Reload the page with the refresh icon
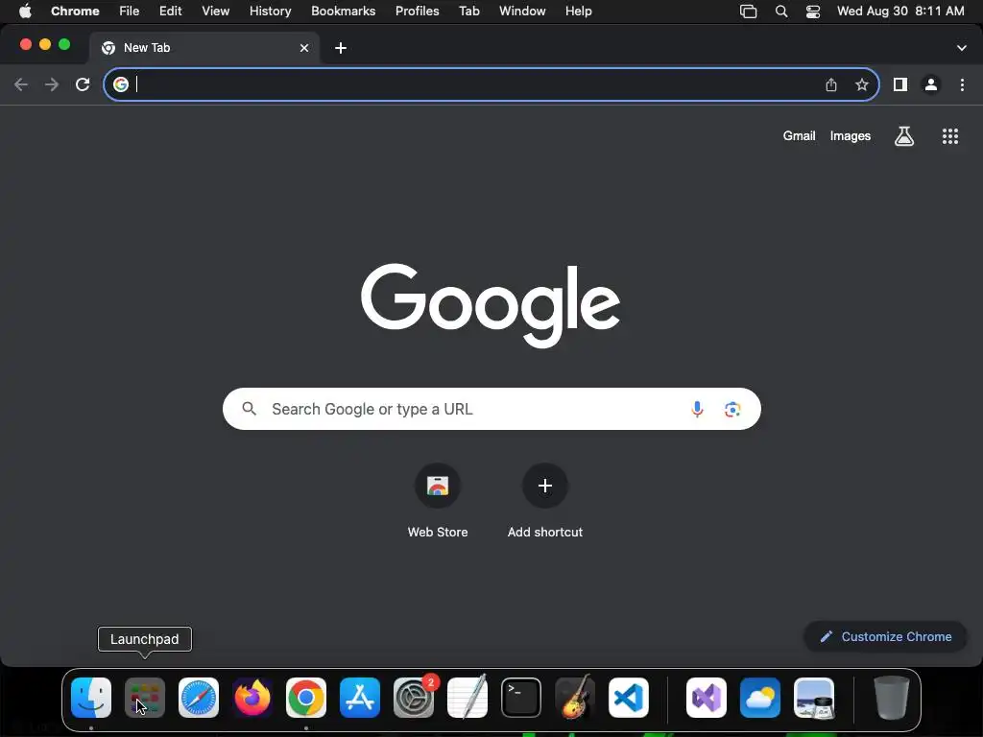The image size is (983, 737). (83, 84)
